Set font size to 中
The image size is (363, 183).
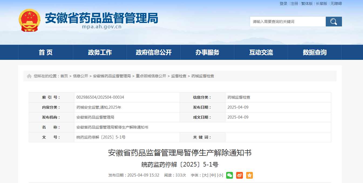212,175
